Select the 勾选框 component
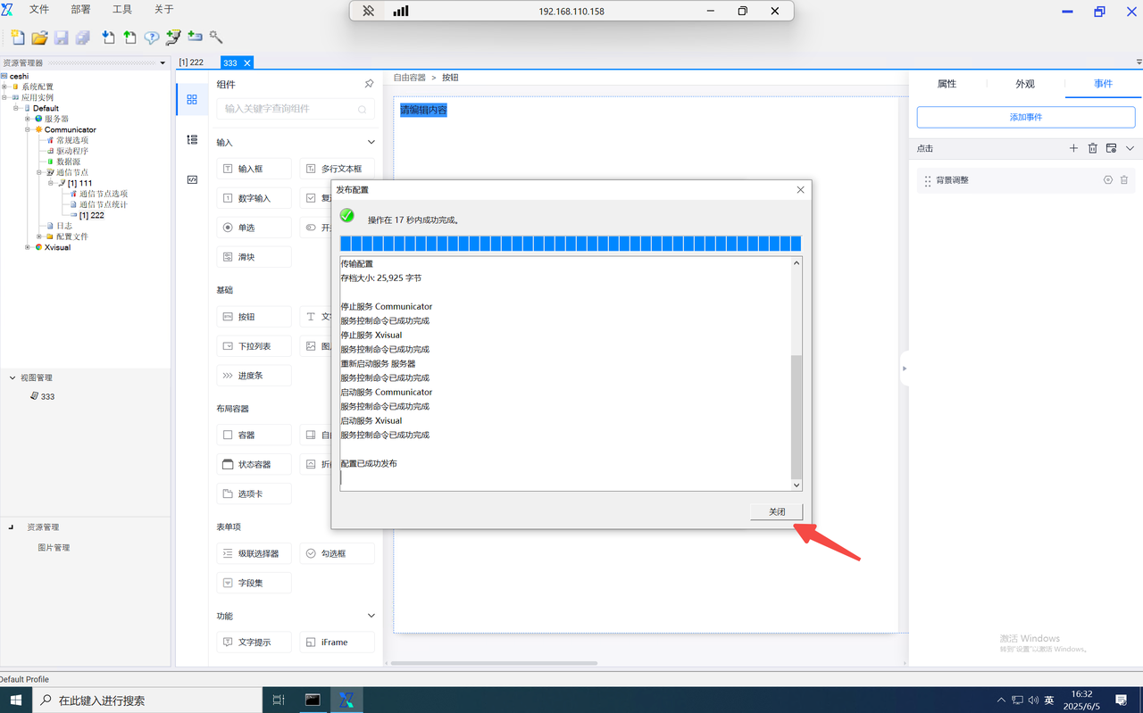 point(337,553)
